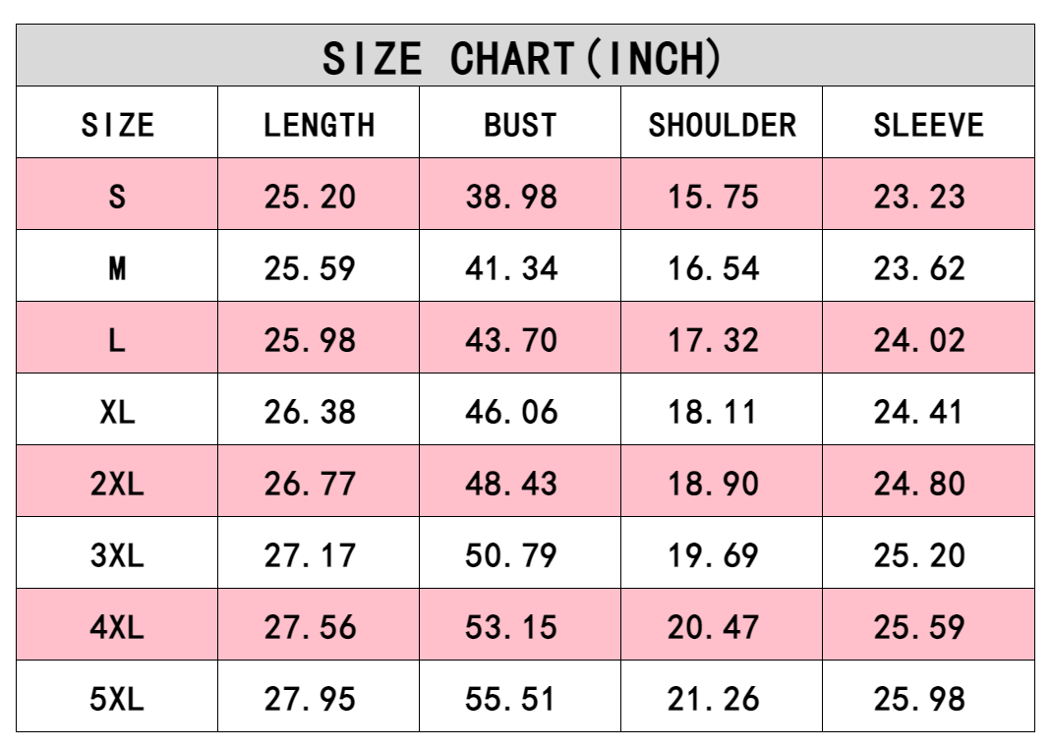
Task: Click the bust value 38.98 for size S
Action: pyautogui.click(x=511, y=197)
